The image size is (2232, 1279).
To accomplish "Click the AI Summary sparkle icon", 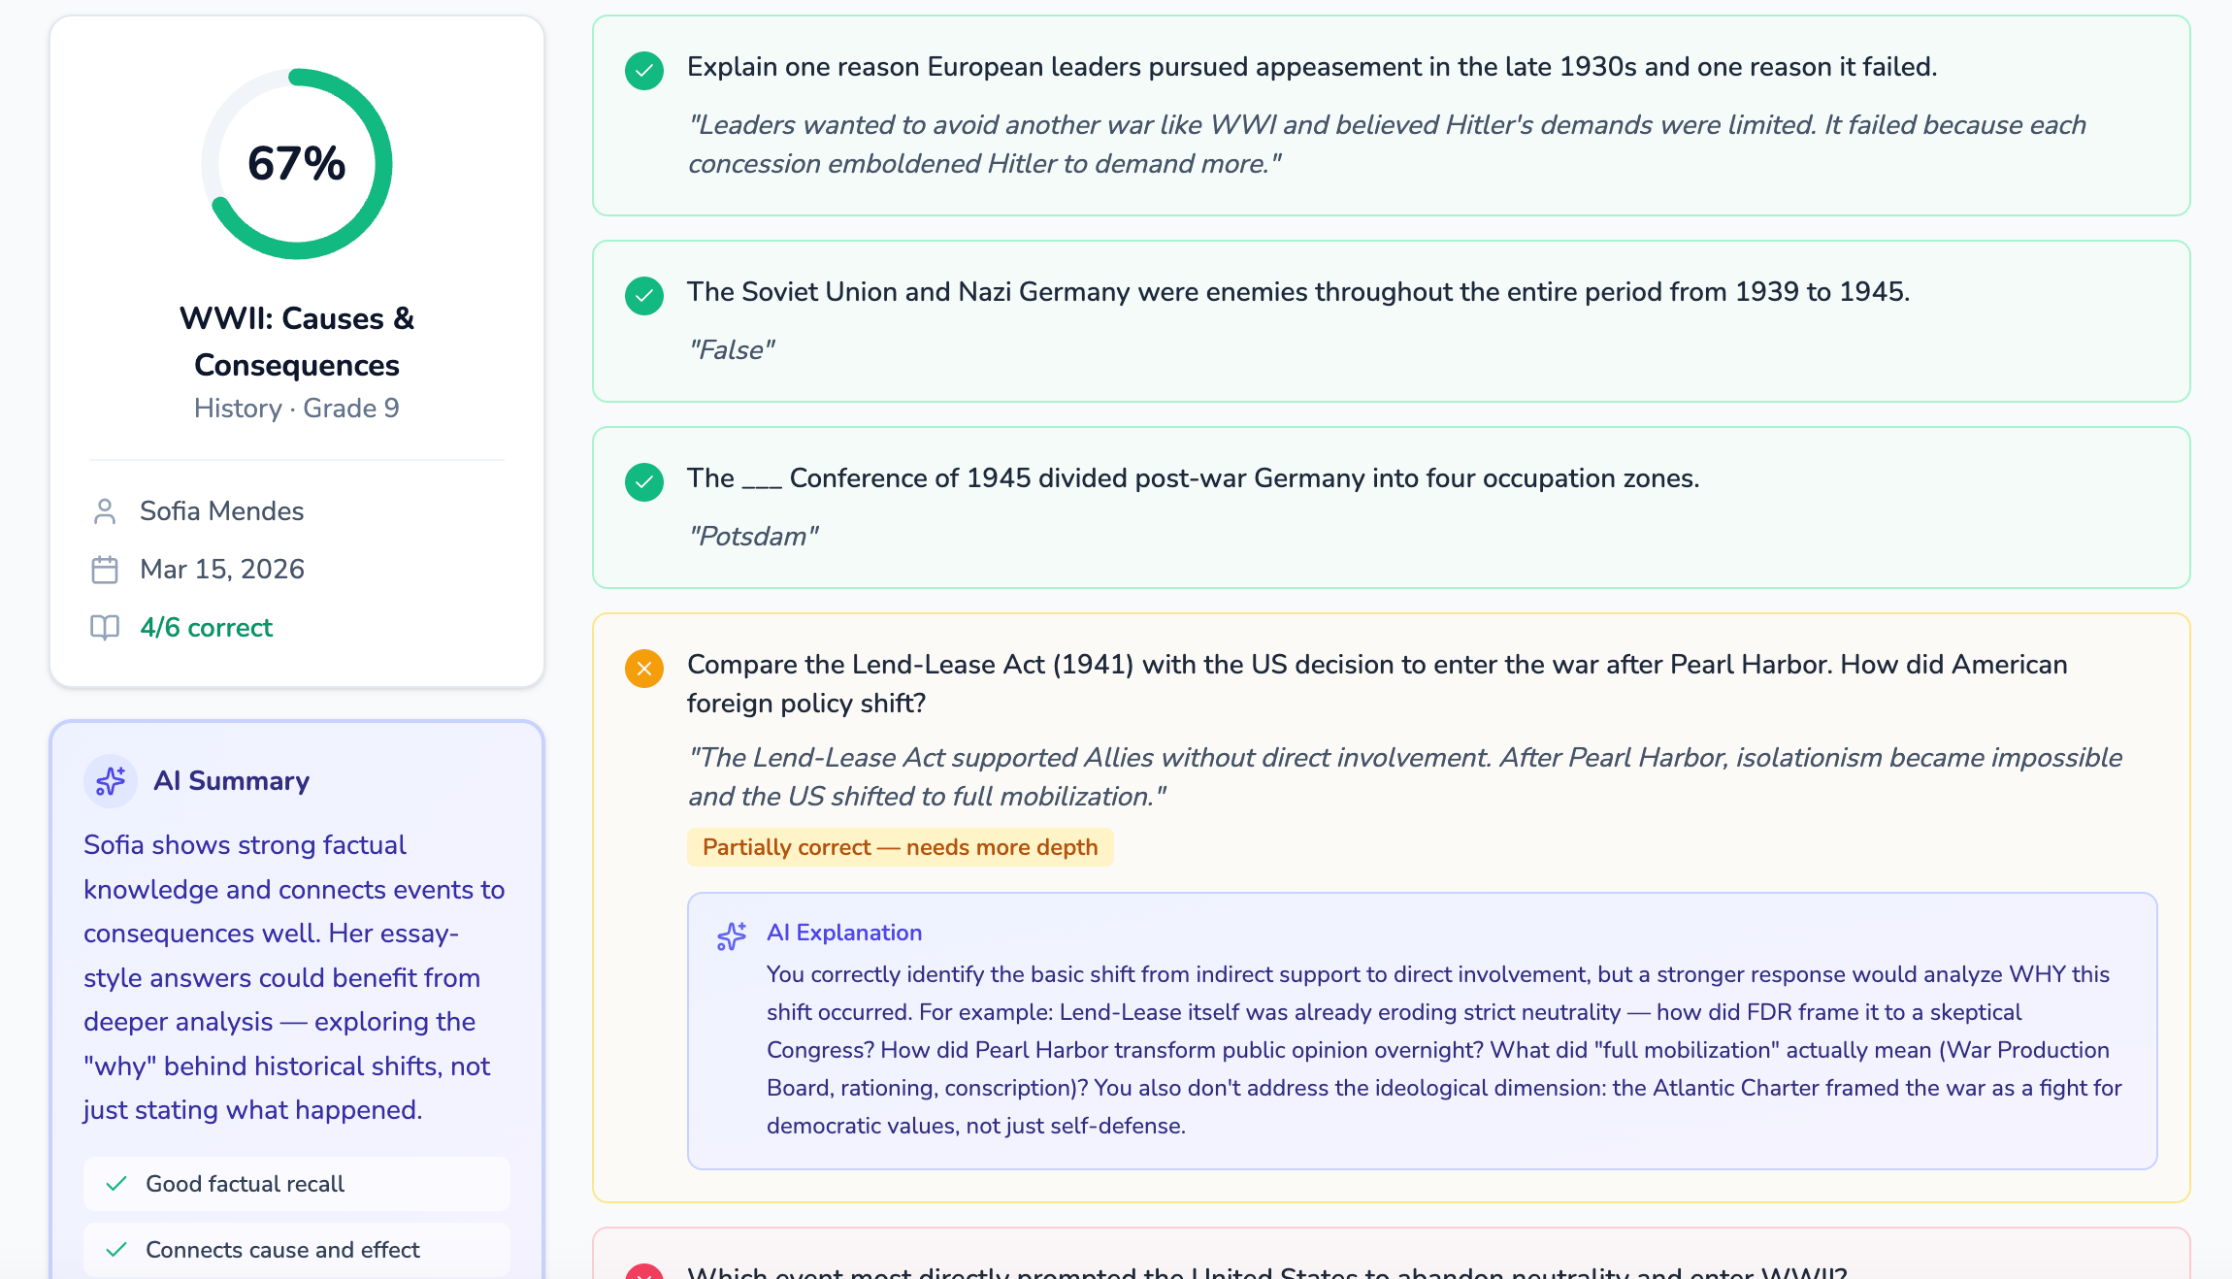I will (110, 781).
